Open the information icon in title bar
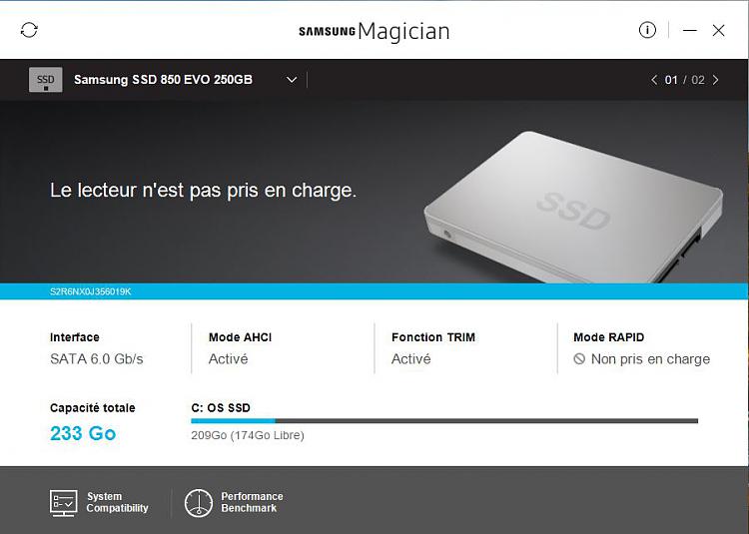 point(647,30)
